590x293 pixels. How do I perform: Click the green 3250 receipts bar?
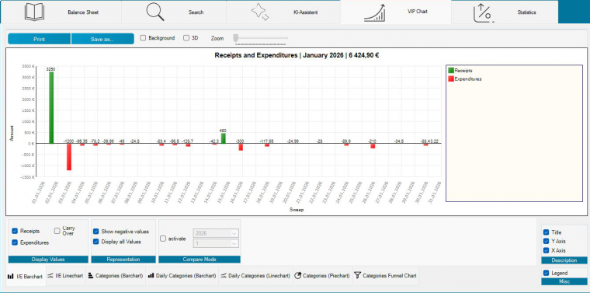51,108
